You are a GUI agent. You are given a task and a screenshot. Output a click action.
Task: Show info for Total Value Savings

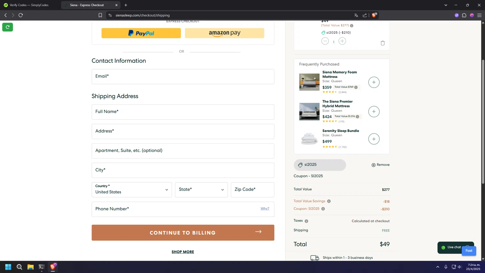click(329, 201)
